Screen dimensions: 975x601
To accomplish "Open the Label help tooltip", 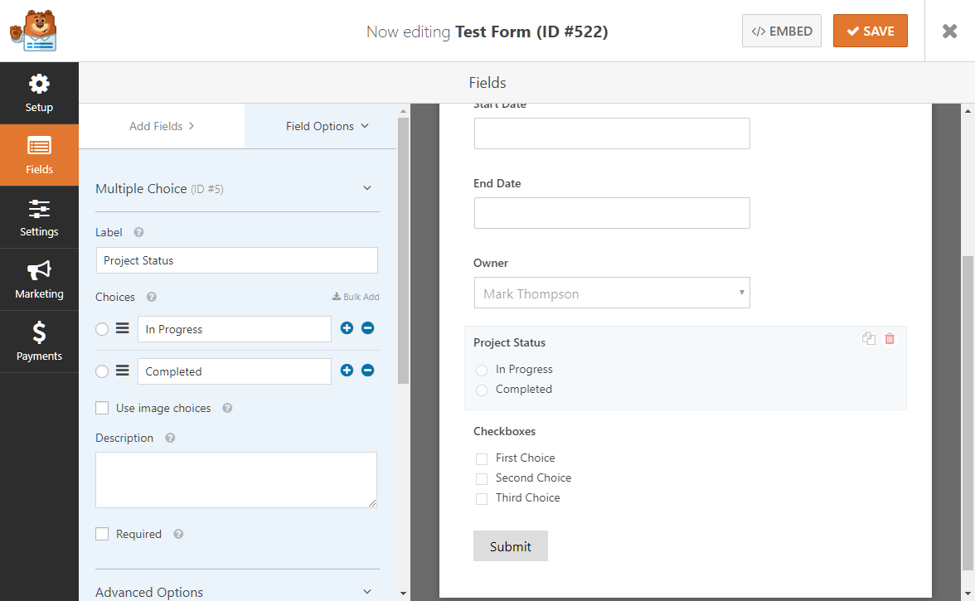I will pos(138,232).
